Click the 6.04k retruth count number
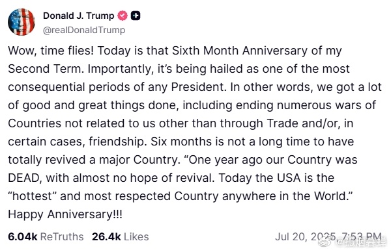 pyautogui.click(x=22, y=236)
